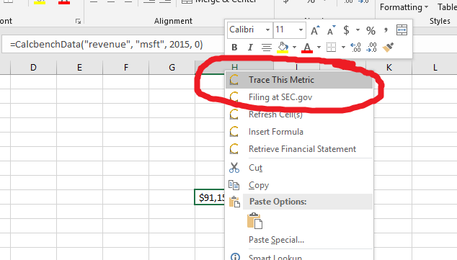Open fill color dropdown arrow in mini toolbar
The width and height of the screenshot is (457, 260).
(294, 48)
